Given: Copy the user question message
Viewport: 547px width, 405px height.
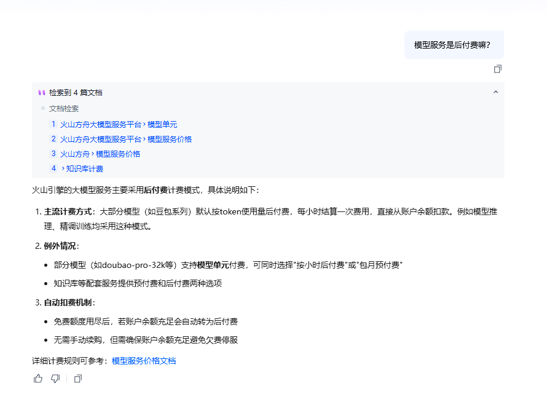Looking at the screenshot, I should tap(497, 69).
